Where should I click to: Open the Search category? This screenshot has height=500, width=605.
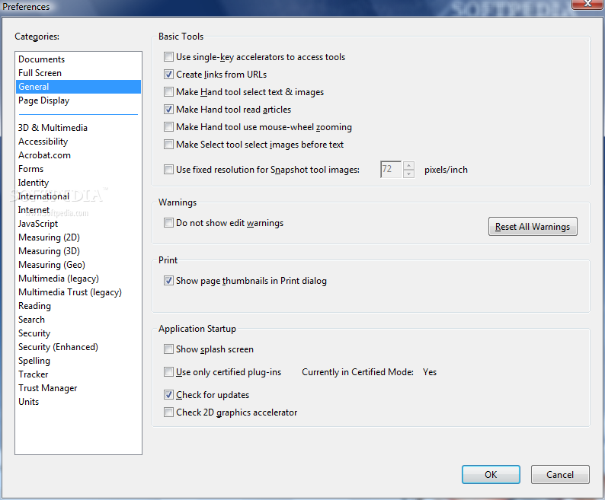click(x=78, y=320)
